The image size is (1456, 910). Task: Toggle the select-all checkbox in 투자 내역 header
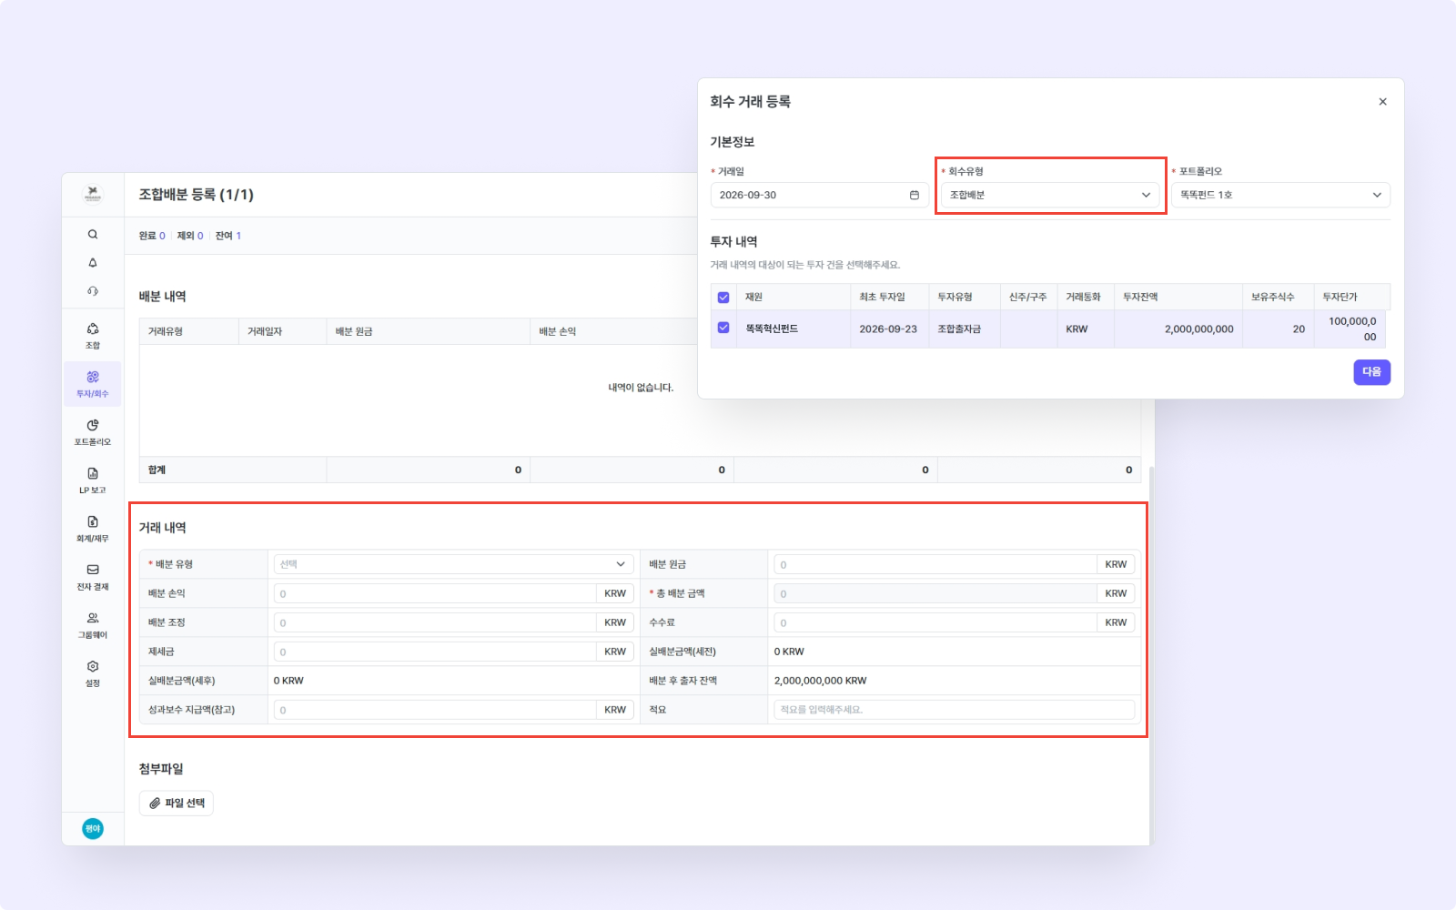point(723,298)
